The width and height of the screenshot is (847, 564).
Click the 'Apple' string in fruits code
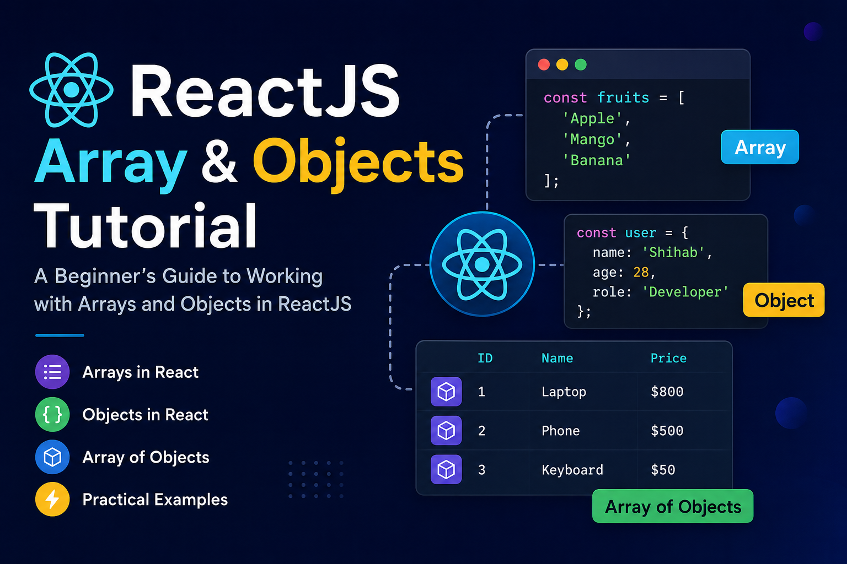tap(592, 118)
